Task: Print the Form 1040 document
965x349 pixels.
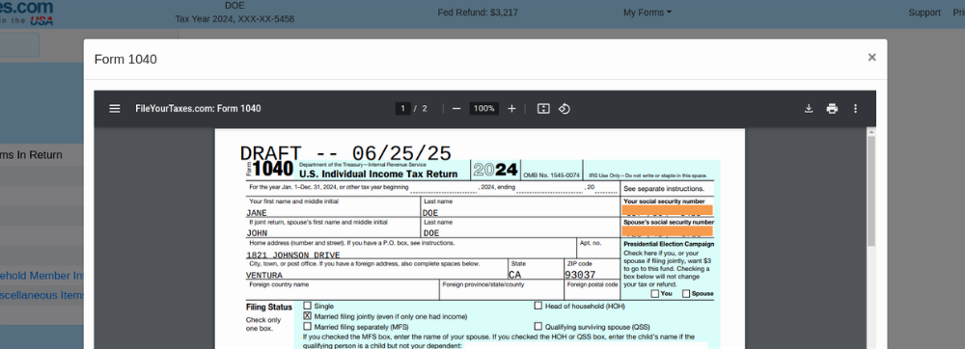Action: (x=832, y=109)
